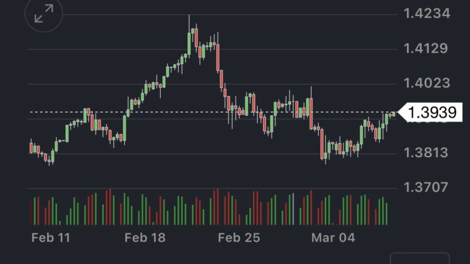Click the 1.4129 price axis label
The image size is (470, 264).
(x=427, y=48)
